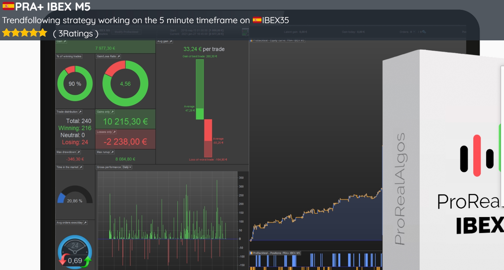The image size is (504, 270).
Task: Click the "Winning: 216" trade count
Action: coord(75,128)
